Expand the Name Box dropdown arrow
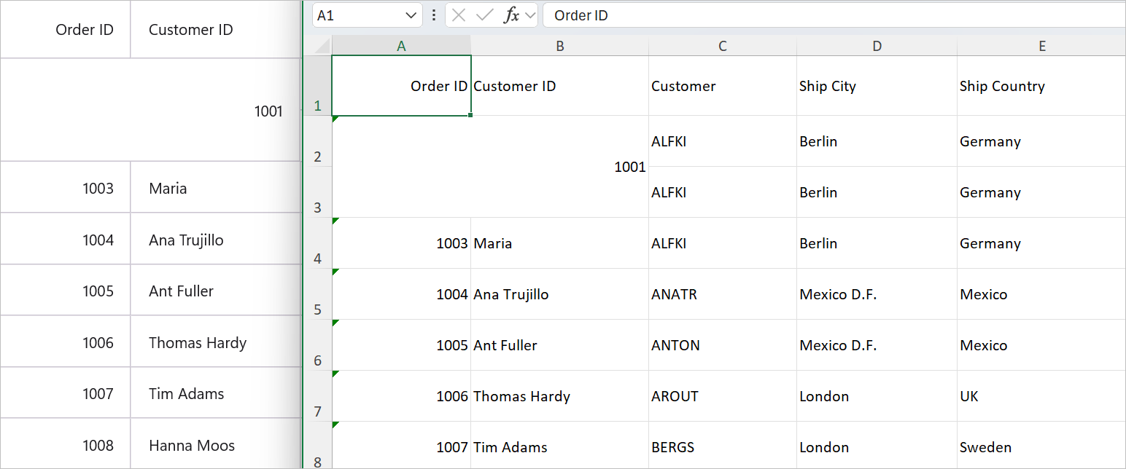The width and height of the screenshot is (1126, 469). tap(408, 15)
